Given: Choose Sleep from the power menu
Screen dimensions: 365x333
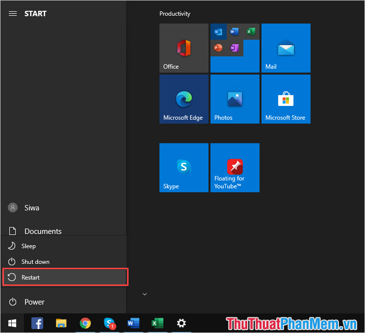Looking at the screenshot, I should click(64, 246).
